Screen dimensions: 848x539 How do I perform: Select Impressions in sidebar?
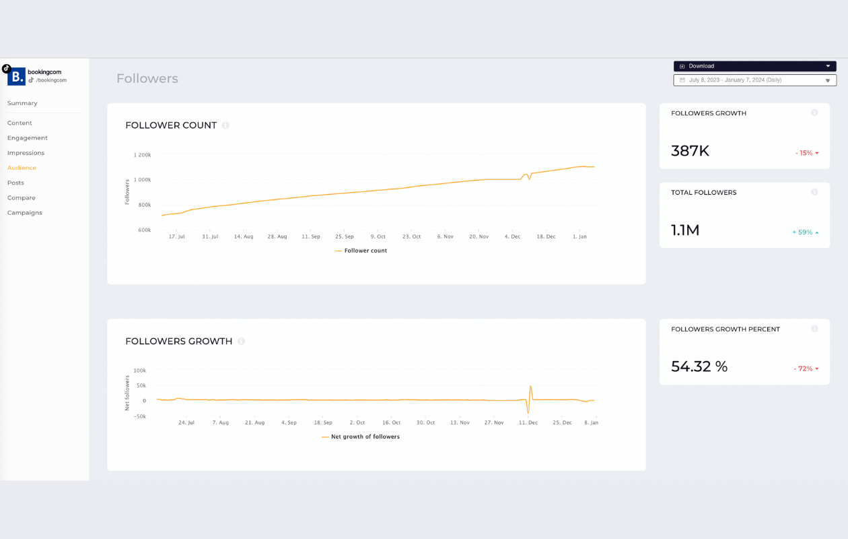[26, 153]
